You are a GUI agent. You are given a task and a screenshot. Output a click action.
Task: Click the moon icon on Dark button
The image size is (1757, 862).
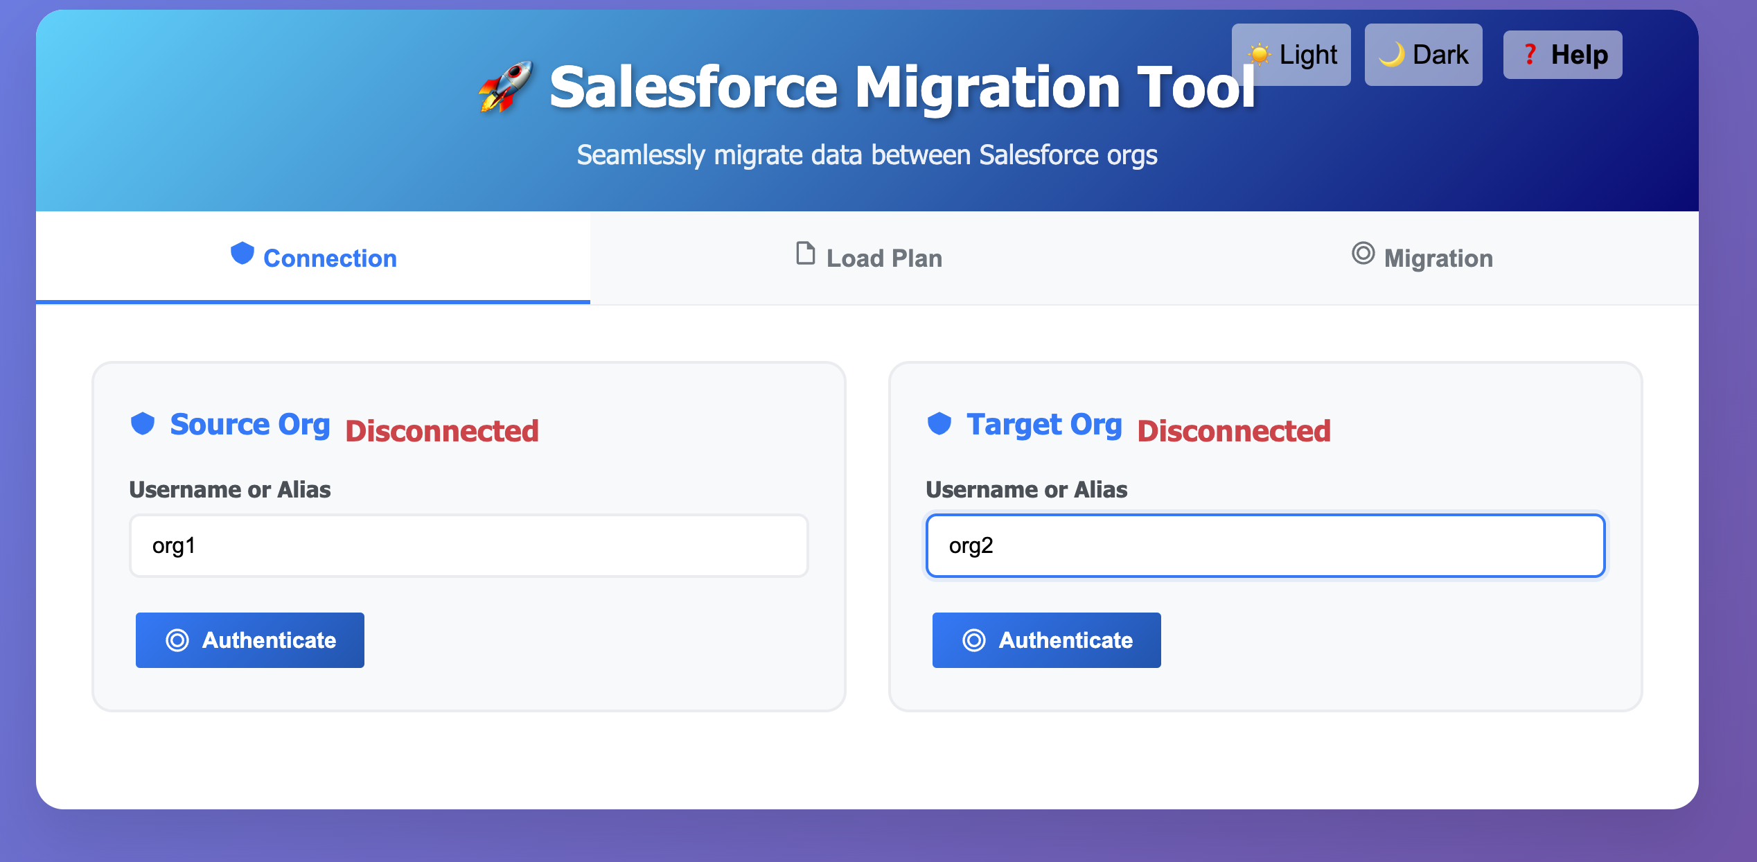pos(1391,55)
